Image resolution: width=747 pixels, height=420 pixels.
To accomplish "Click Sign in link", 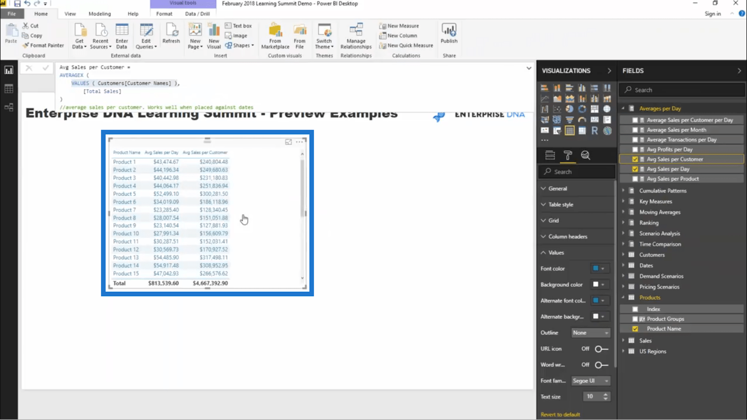I will 713,14.
